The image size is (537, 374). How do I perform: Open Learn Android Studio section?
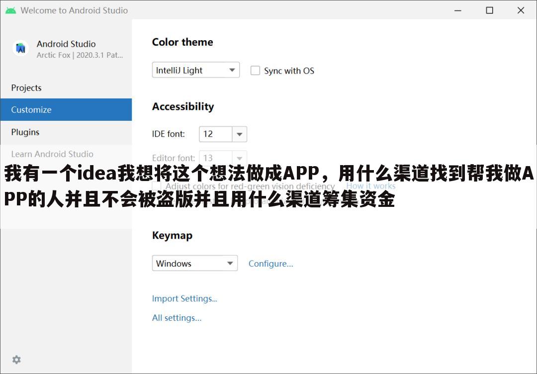pos(66,154)
